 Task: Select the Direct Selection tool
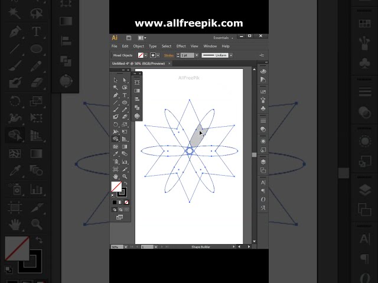(x=125, y=80)
